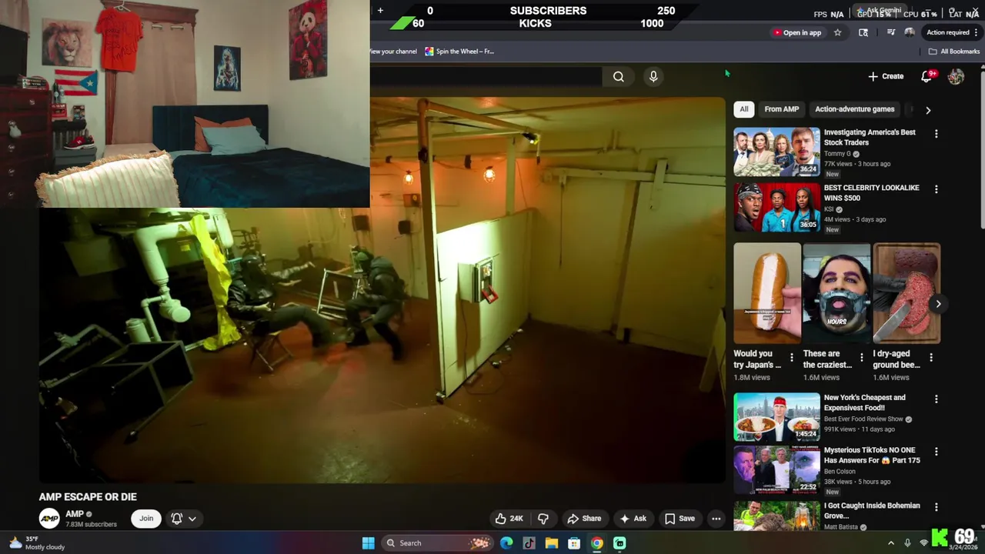
Task: Open Microsoft Store from taskbar
Action: (574, 543)
